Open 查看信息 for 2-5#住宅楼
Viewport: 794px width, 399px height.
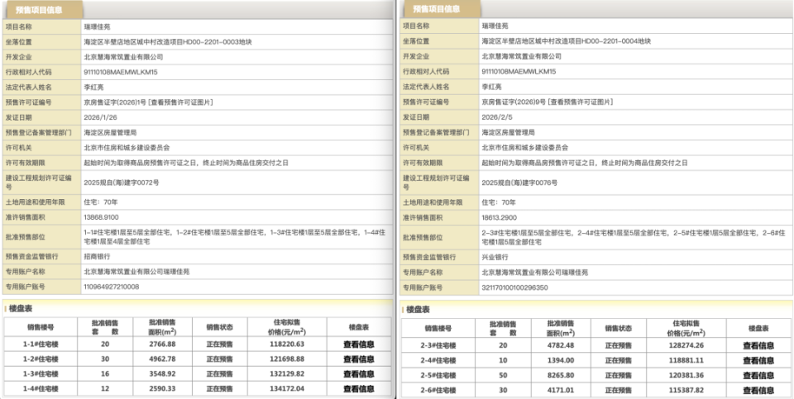click(758, 376)
